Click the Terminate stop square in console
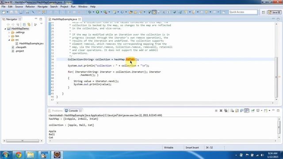The width and height of the screenshot is (283, 159). pyautogui.click(x=216, y=110)
